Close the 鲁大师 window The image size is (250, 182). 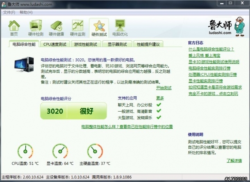(242, 3)
